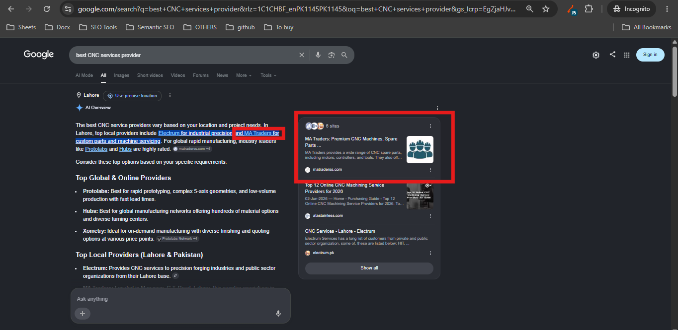Open the Forums tab
Viewport: 678px width, 330px height.
(201, 75)
